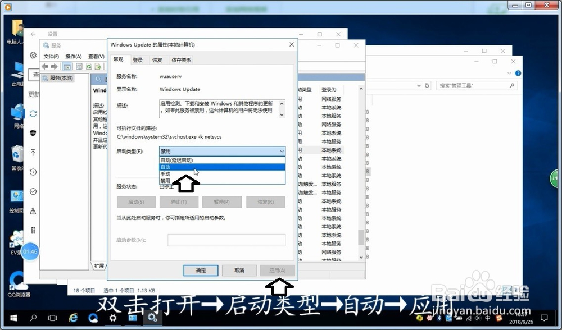Click the 启动参数(M) input field
Viewport: 562px width, 330px height.
226,240
